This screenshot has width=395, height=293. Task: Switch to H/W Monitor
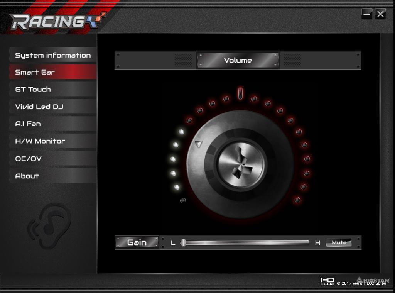pyautogui.click(x=53, y=141)
